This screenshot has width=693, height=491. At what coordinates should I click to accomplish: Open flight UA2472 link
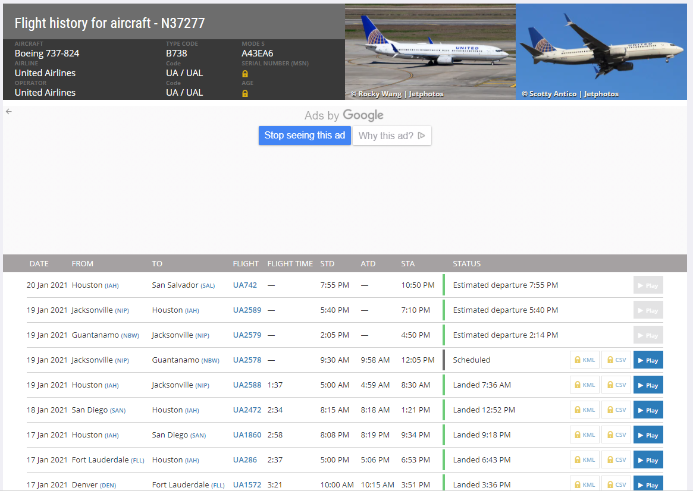247,410
